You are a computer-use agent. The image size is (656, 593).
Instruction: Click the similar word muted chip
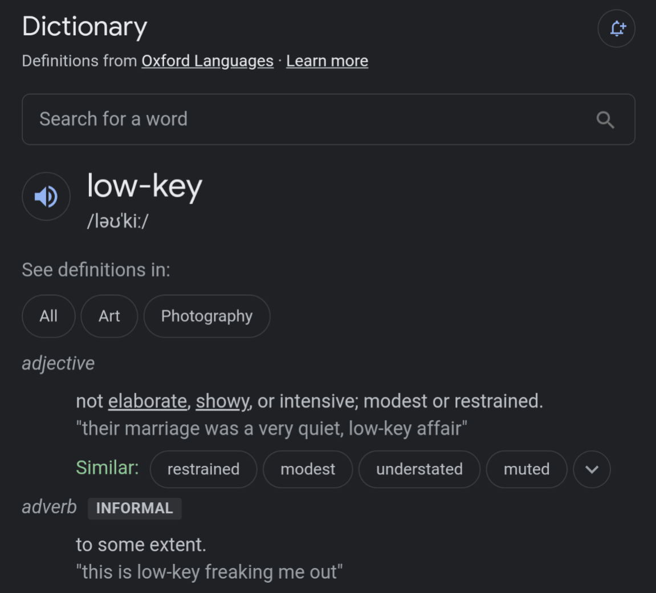[526, 469]
